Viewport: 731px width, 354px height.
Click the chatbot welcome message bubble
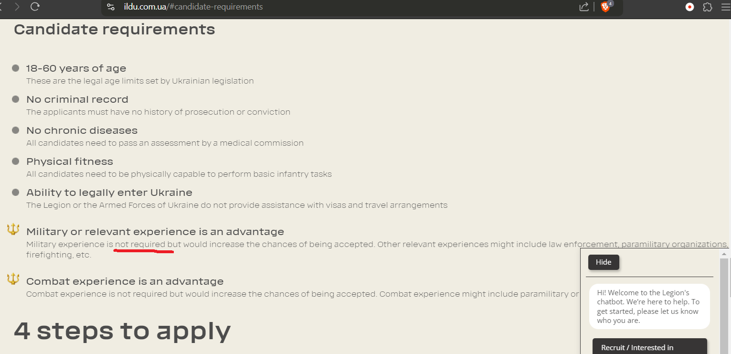click(x=649, y=306)
